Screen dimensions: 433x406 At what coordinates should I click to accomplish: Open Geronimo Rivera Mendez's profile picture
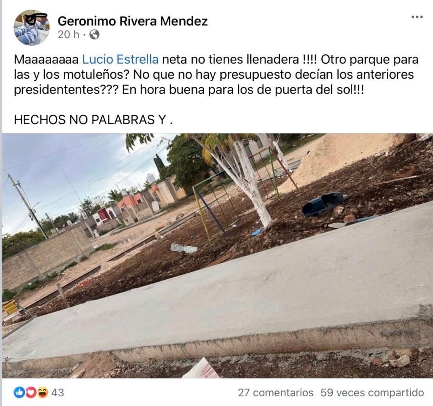(31, 28)
